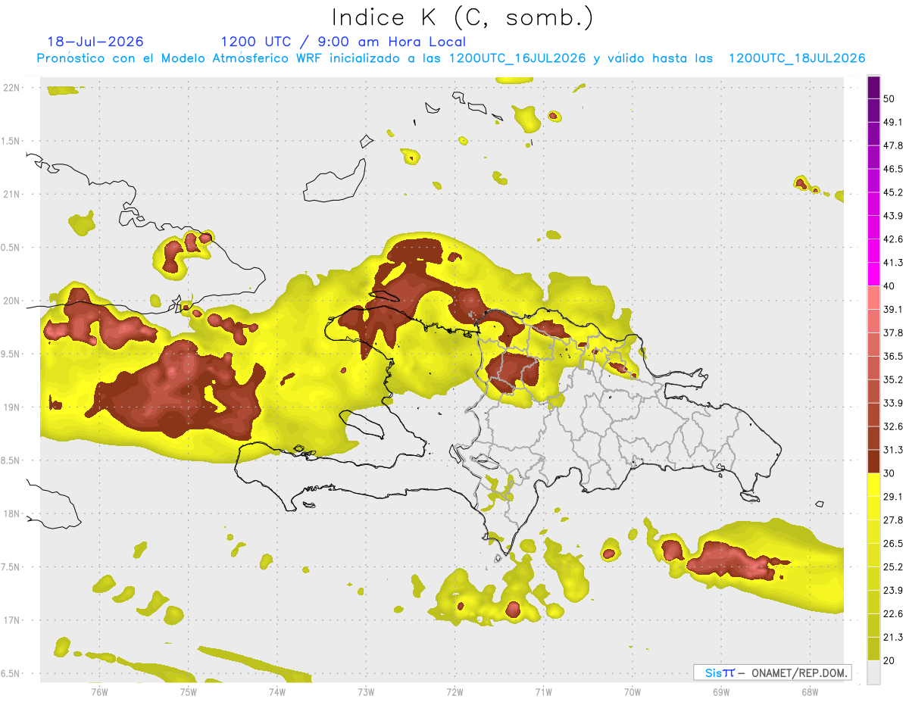The height and width of the screenshot is (702, 909).
Task: Click the "17N" latitude label
Action: (13, 620)
